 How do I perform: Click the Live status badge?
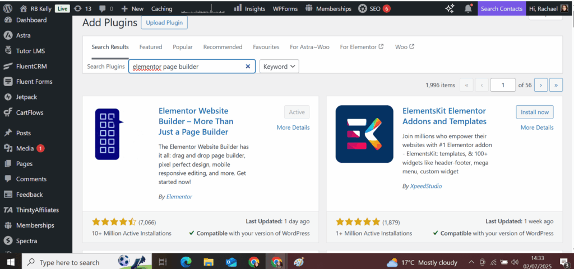coord(62,8)
